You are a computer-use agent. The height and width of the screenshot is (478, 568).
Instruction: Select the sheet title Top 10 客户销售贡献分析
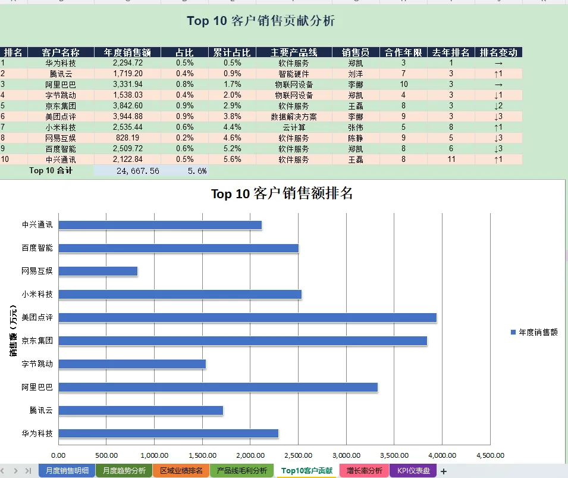point(261,21)
